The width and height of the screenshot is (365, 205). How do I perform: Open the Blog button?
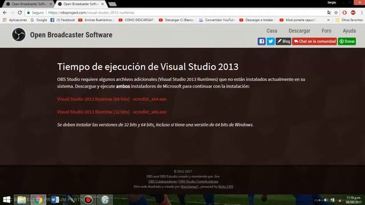(283, 42)
